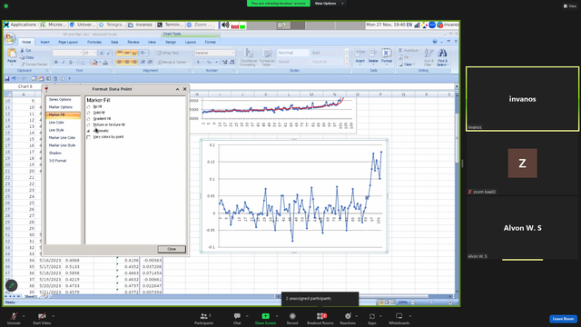The image size is (581, 327).
Task: Expand the cell styles gallery arrow
Action: pyautogui.click(x=347, y=64)
